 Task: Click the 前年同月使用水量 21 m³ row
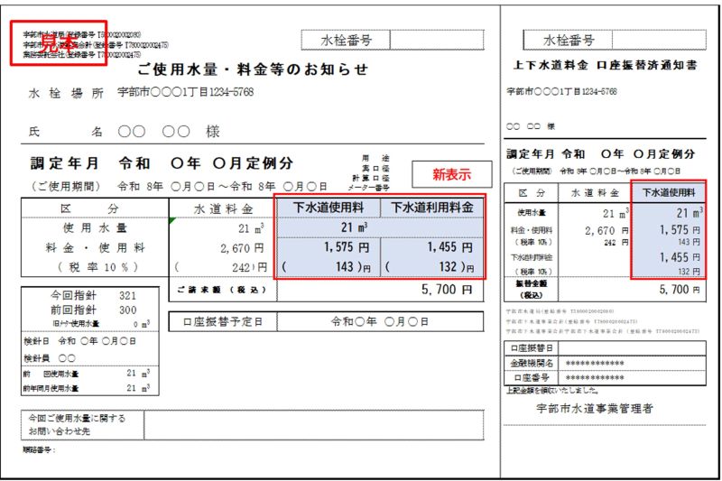[x=87, y=388]
